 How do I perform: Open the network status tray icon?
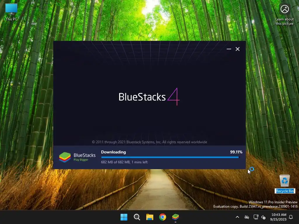[256, 217]
